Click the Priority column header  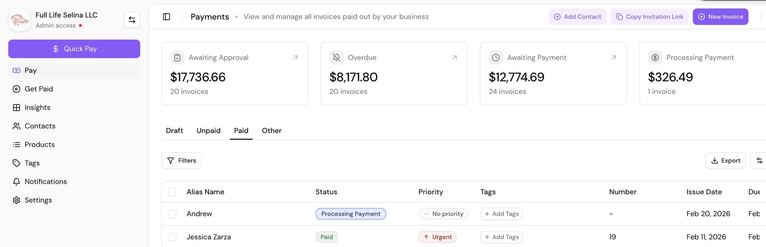(431, 192)
